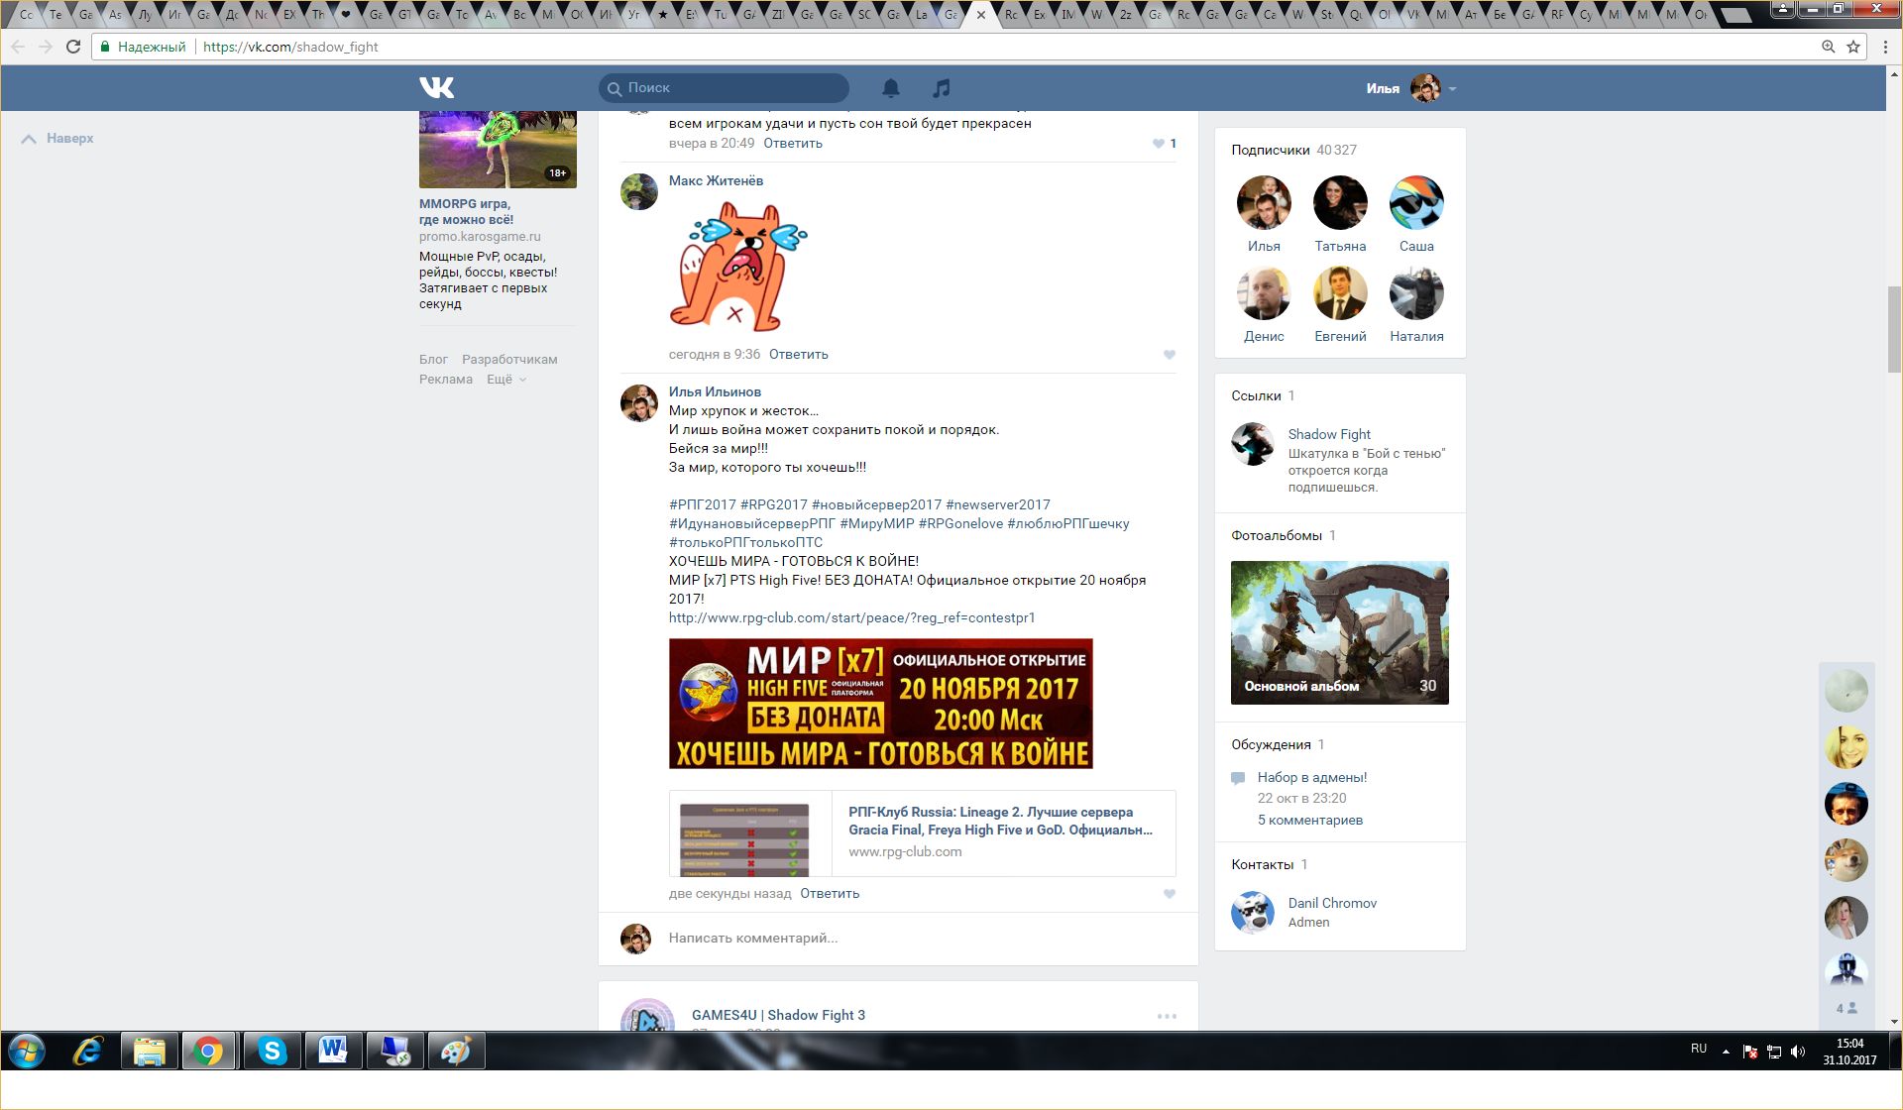Open the music player note icon
This screenshot has height=1110, width=1903.
pos(941,88)
